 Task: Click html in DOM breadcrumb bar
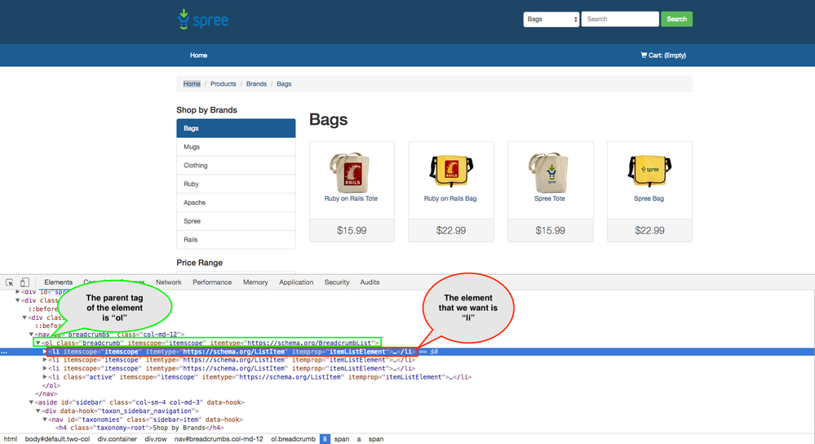pos(11,439)
